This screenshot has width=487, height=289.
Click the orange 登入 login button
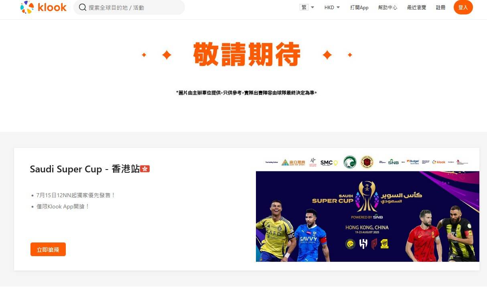point(463,7)
